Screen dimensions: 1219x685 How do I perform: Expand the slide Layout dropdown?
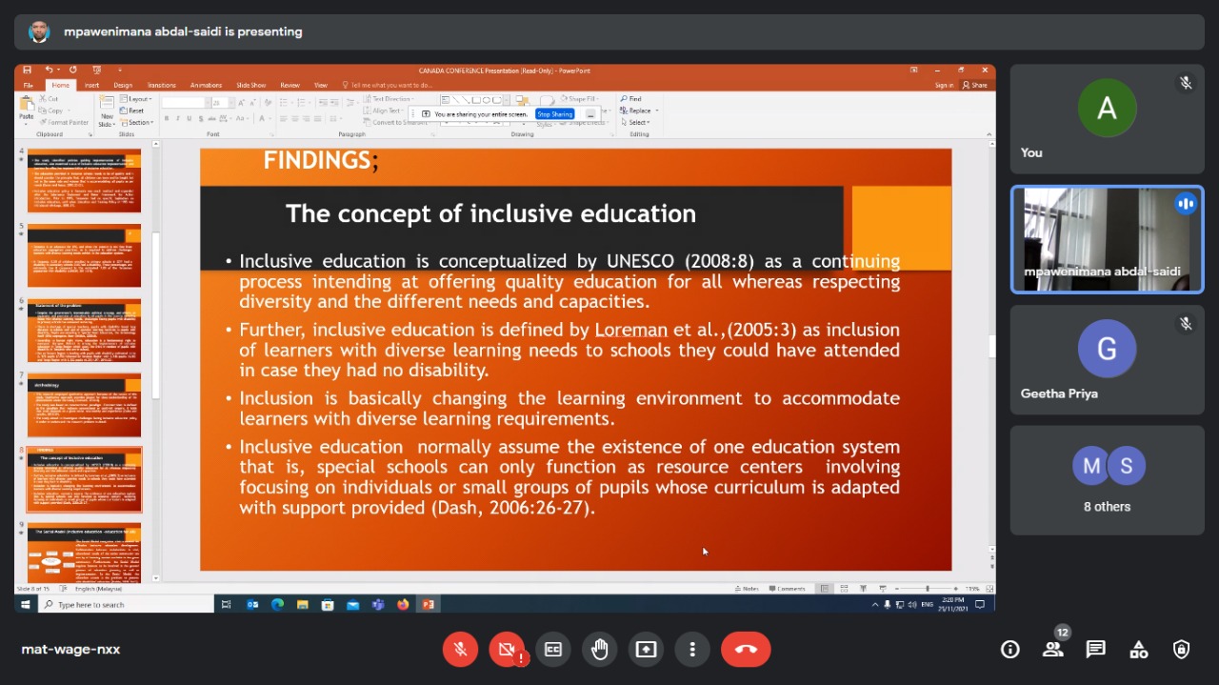click(x=137, y=99)
